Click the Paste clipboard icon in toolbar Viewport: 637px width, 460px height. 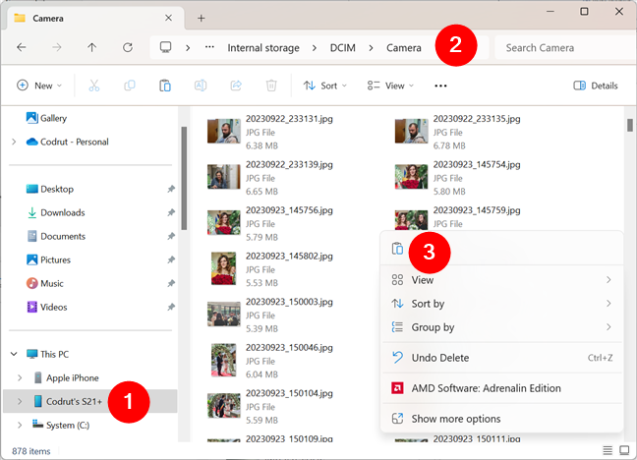(165, 86)
